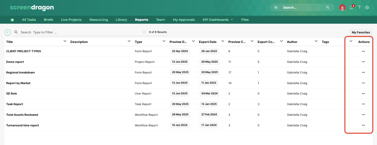Expand the Author column menu

[x=316, y=41]
